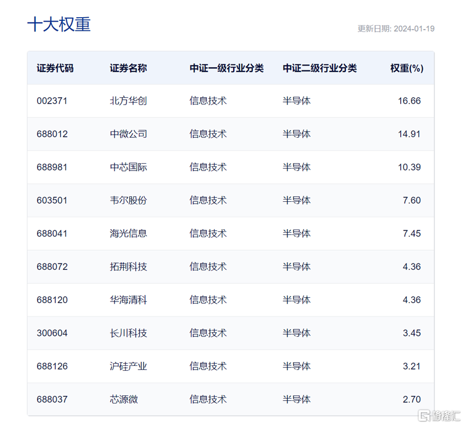Click '半导体' in the 长川科技 row
Image resolution: width=464 pixels, height=426 pixels.
click(x=297, y=333)
